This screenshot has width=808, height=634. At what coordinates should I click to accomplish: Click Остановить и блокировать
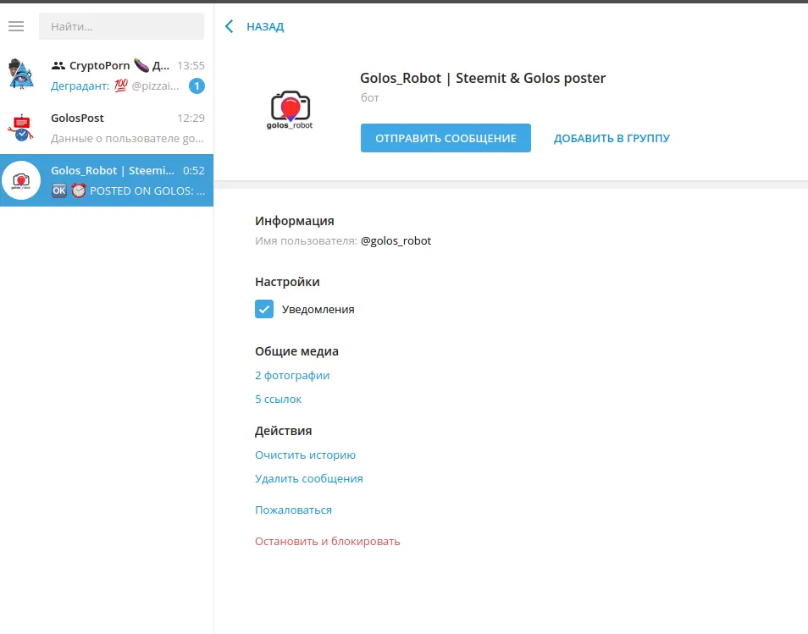coord(327,541)
